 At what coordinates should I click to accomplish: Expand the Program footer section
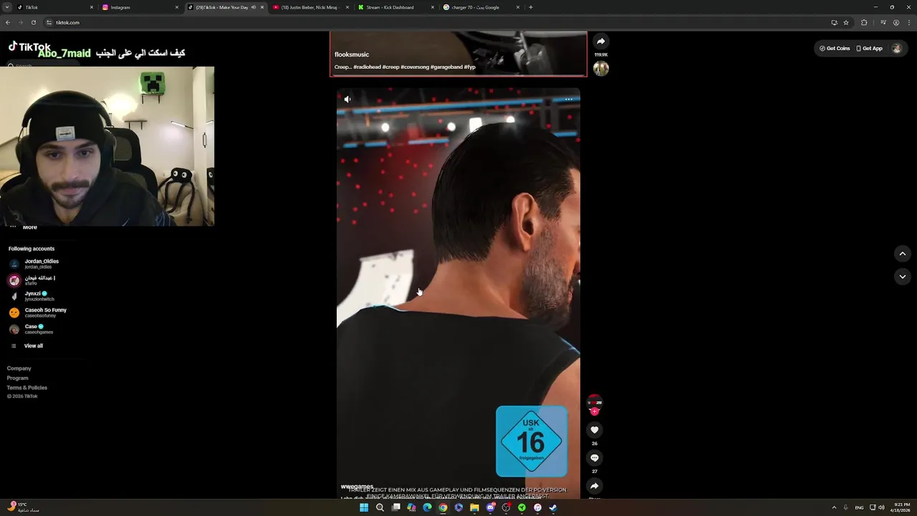pos(18,378)
